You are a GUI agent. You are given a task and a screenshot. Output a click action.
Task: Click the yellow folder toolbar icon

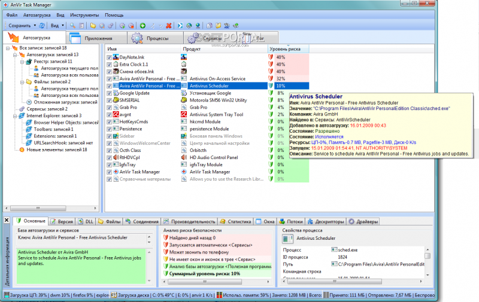click(x=93, y=26)
